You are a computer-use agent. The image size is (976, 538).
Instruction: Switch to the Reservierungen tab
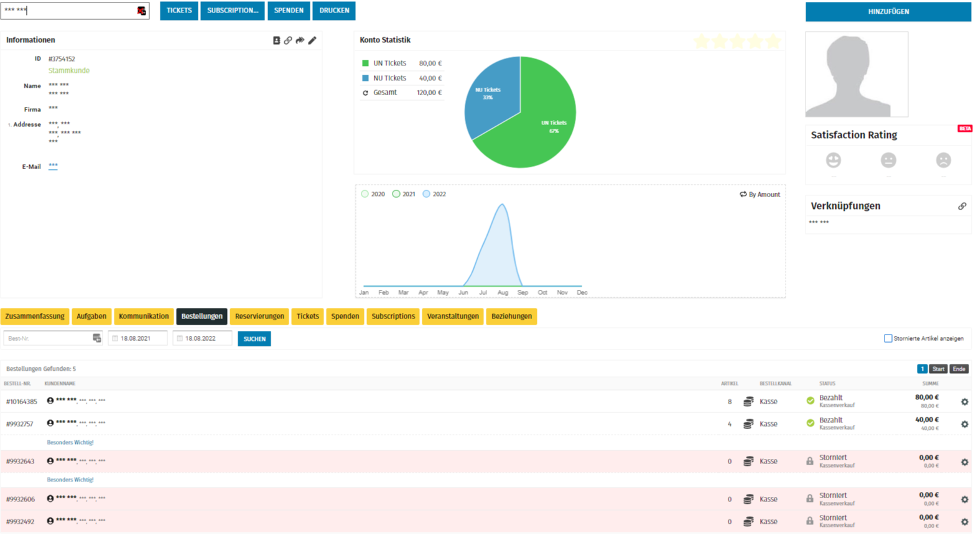pyautogui.click(x=259, y=317)
